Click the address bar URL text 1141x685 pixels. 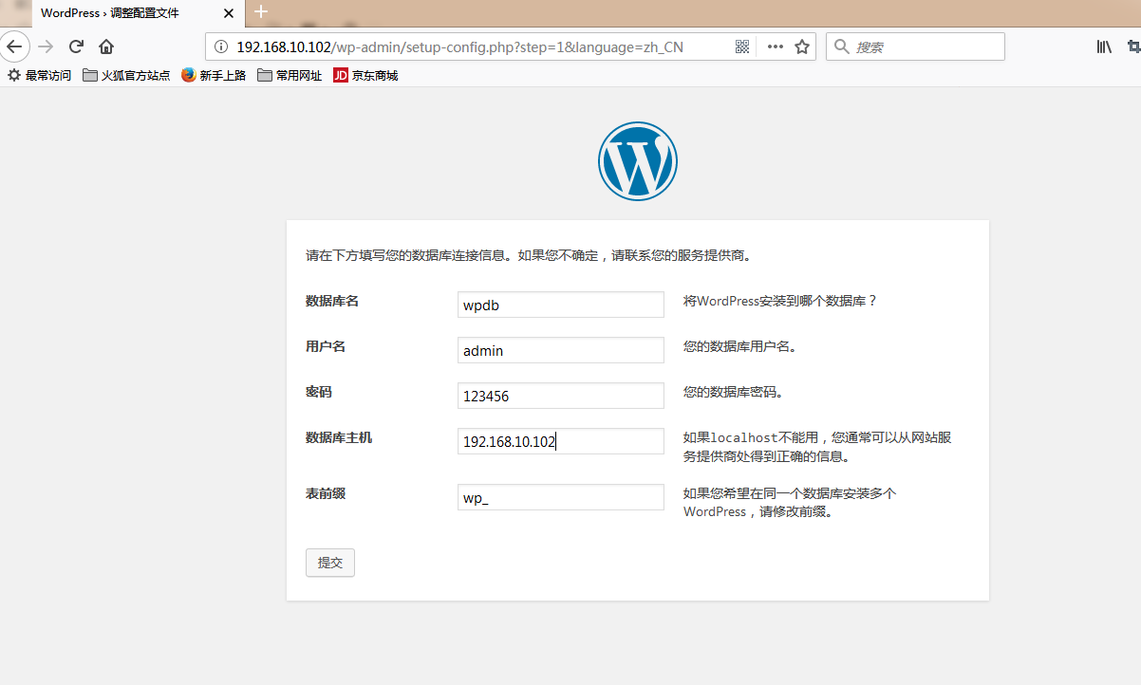point(459,46)
